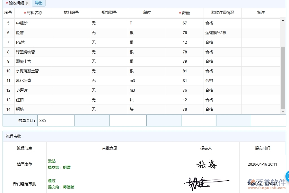Toggle the 验收明细 sort arrows
This screenshot has height=193, width=289.
click(27, 3)
